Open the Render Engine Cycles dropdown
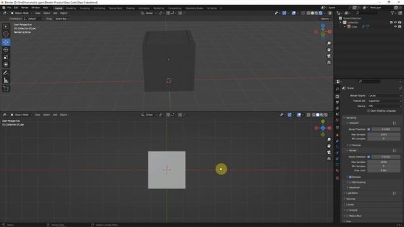 [384, 96]
